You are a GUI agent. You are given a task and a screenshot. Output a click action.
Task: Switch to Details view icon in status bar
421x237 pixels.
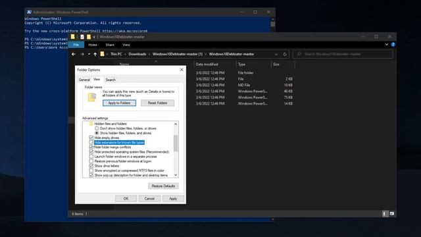point(385,213)
